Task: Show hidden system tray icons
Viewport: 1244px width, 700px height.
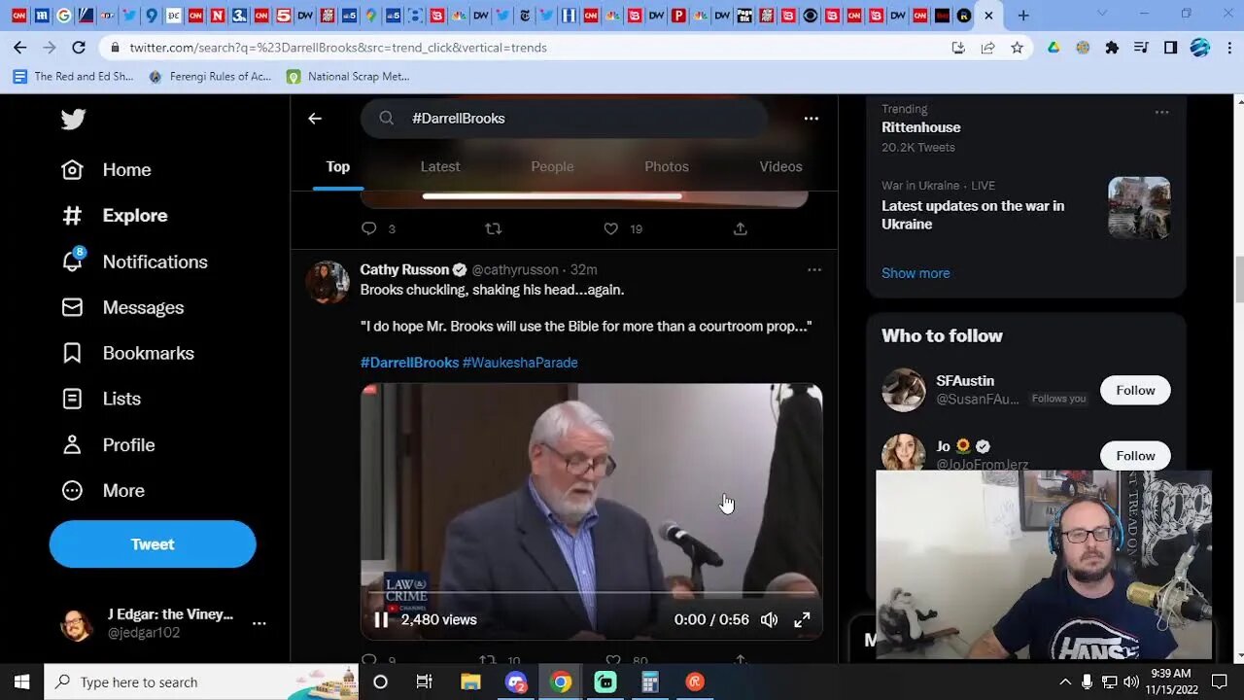Action: tap(1065, 682)
